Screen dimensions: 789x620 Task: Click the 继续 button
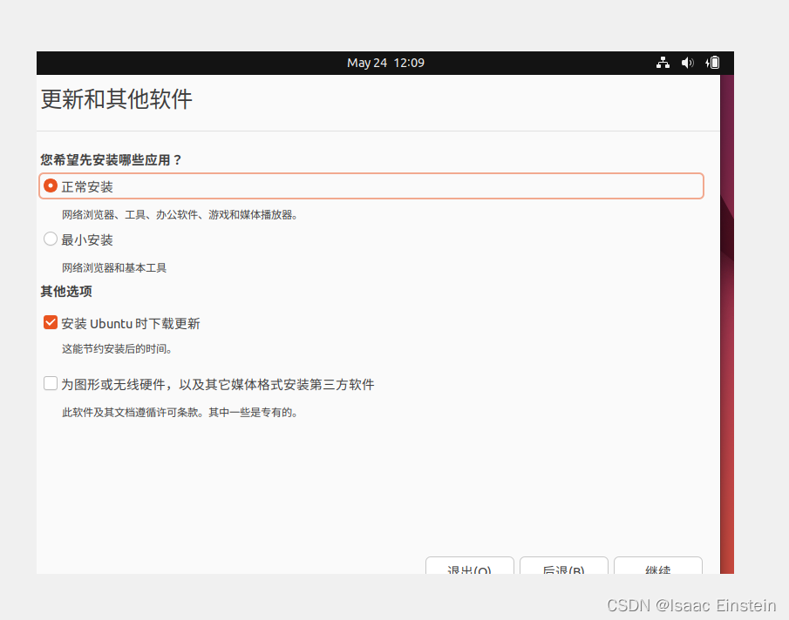[x=657, y=566]
